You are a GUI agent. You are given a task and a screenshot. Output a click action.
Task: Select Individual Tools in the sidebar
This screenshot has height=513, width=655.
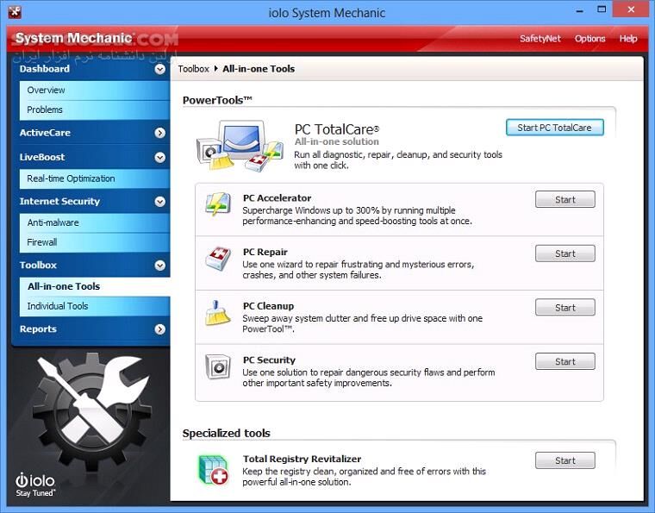pyautogui.click(x=58, y=306)
